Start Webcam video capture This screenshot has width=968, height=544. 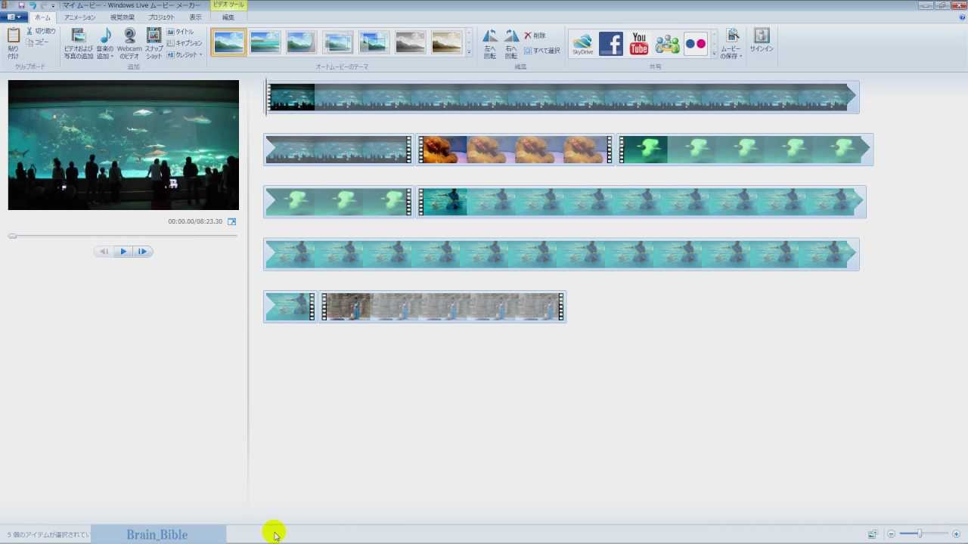[129, 43]
